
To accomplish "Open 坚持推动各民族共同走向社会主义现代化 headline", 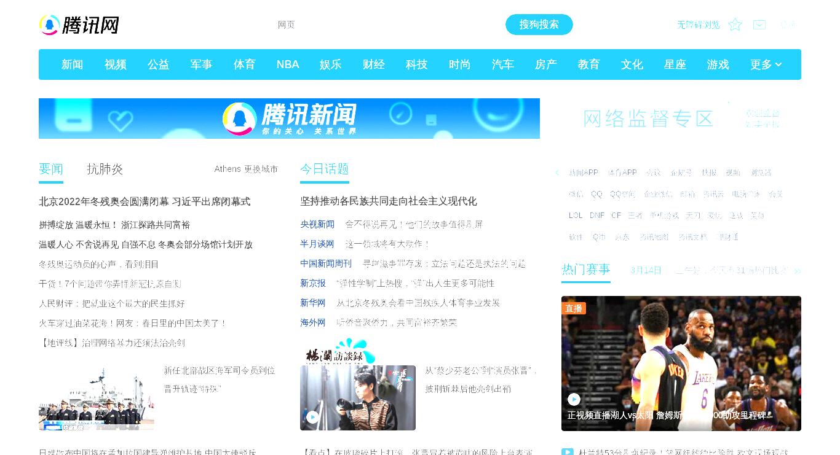I will coord(389,201).
